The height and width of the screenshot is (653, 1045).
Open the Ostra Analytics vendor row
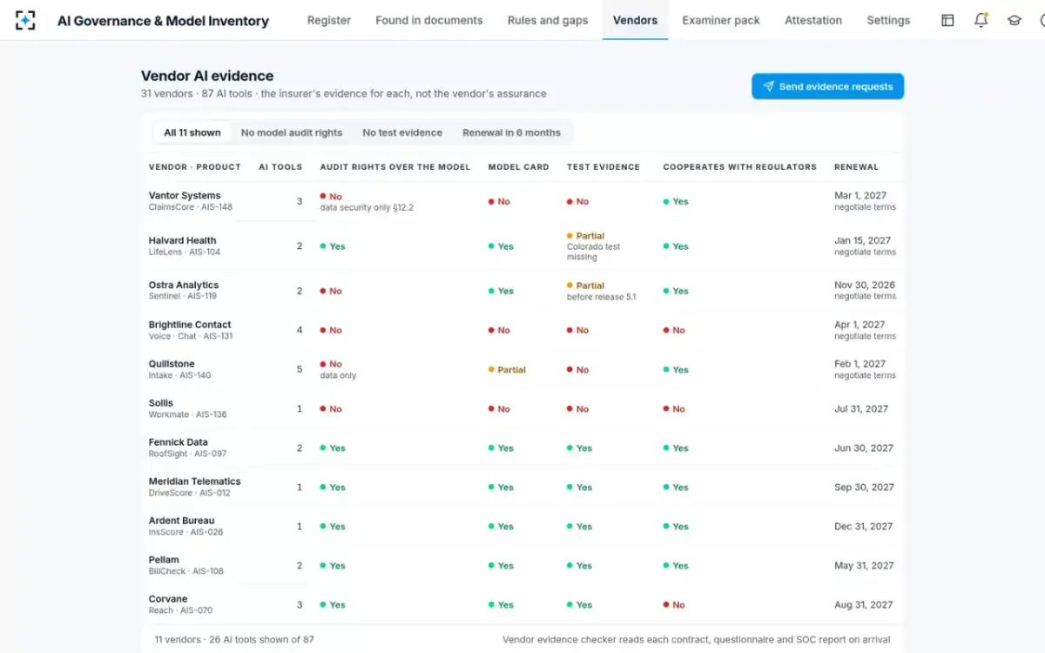point(522,291)
